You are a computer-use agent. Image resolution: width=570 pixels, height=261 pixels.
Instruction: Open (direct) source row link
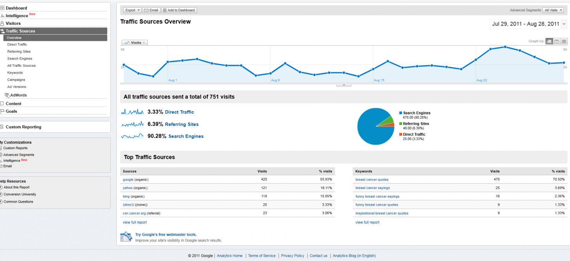point(129,205)
